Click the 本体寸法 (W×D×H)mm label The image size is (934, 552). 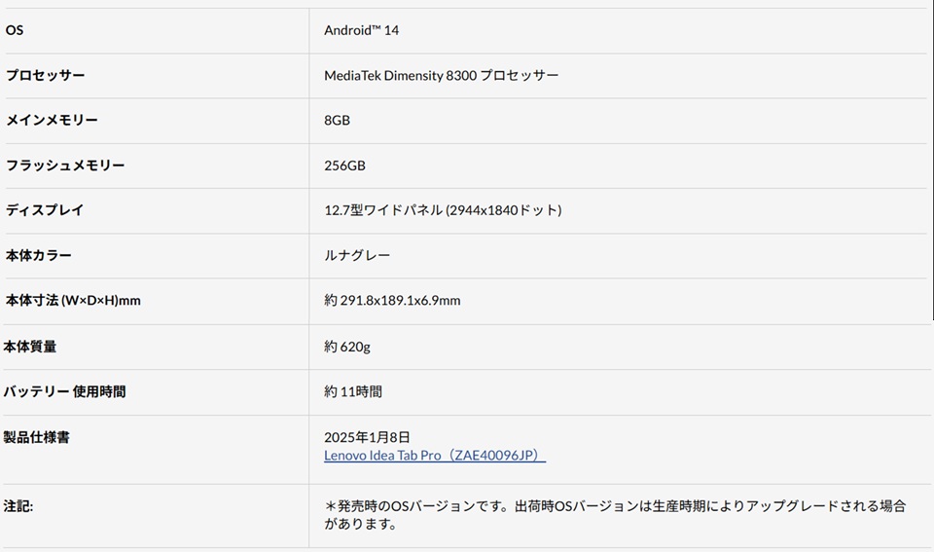coord(73,301)
